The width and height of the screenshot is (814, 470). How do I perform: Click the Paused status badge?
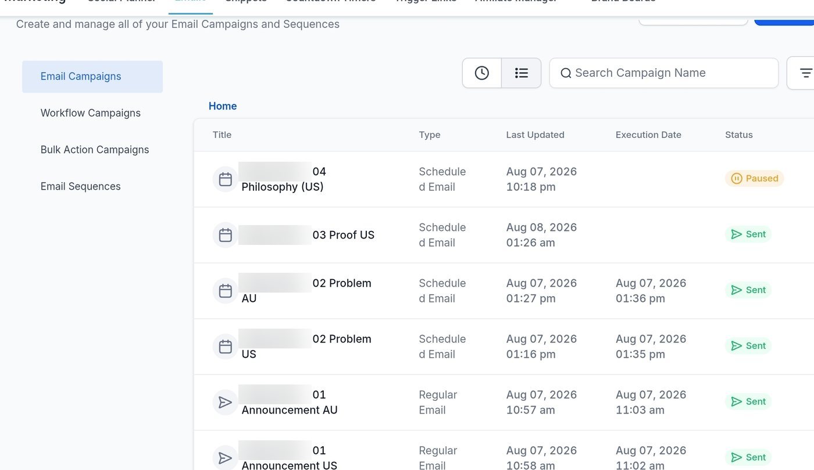[x=755, y=179]
